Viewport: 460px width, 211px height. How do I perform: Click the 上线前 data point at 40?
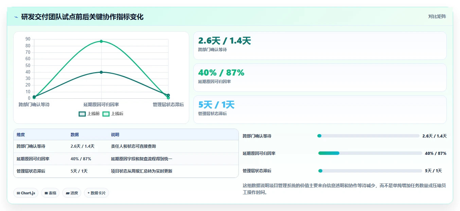coord(101,72)
